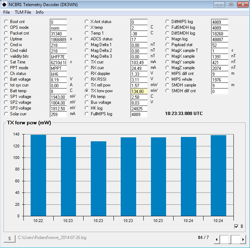
Task: Click the scrollbar left arrow for previous packet
Action: coord(217,239)
